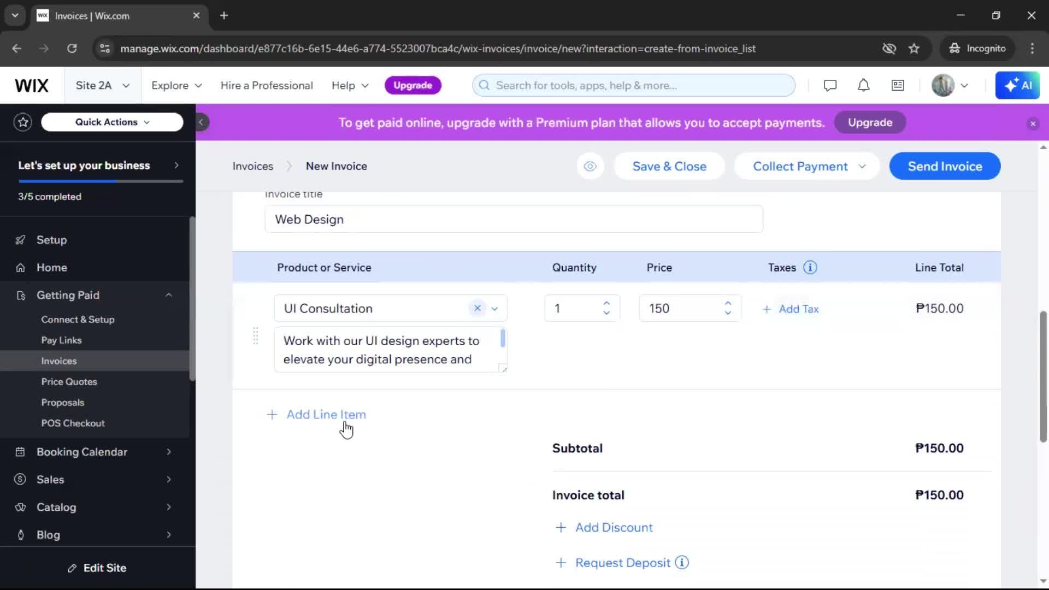
Task: Preview the invoice with eye icon
Action: pyautogui.click(x=590, y=167)
